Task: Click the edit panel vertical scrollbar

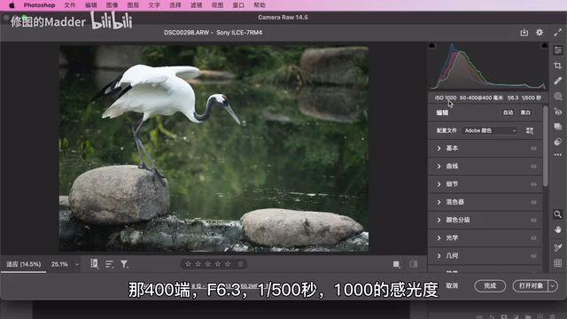Action: [x=546, y=146]
